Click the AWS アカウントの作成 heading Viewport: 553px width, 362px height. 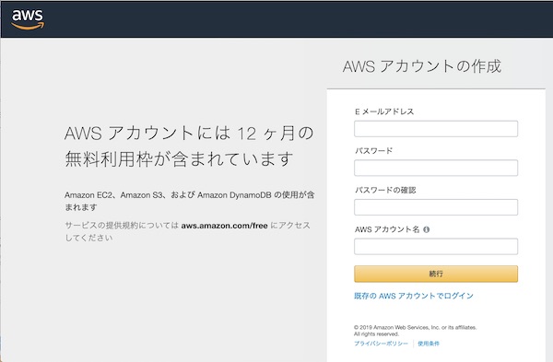click(x=422, y=66)
